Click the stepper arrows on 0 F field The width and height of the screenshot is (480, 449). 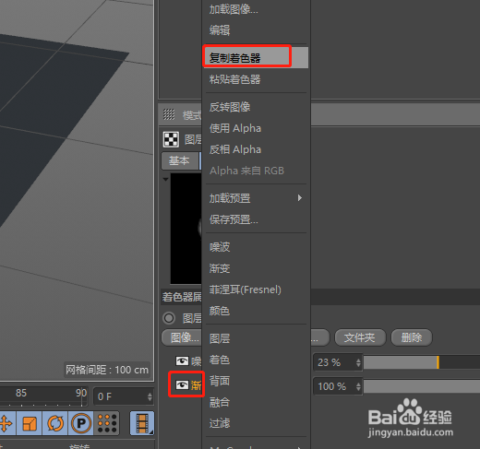[x=150, y=396]
